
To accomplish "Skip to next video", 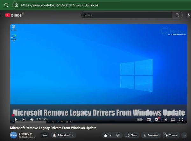I will coord(24,119).
